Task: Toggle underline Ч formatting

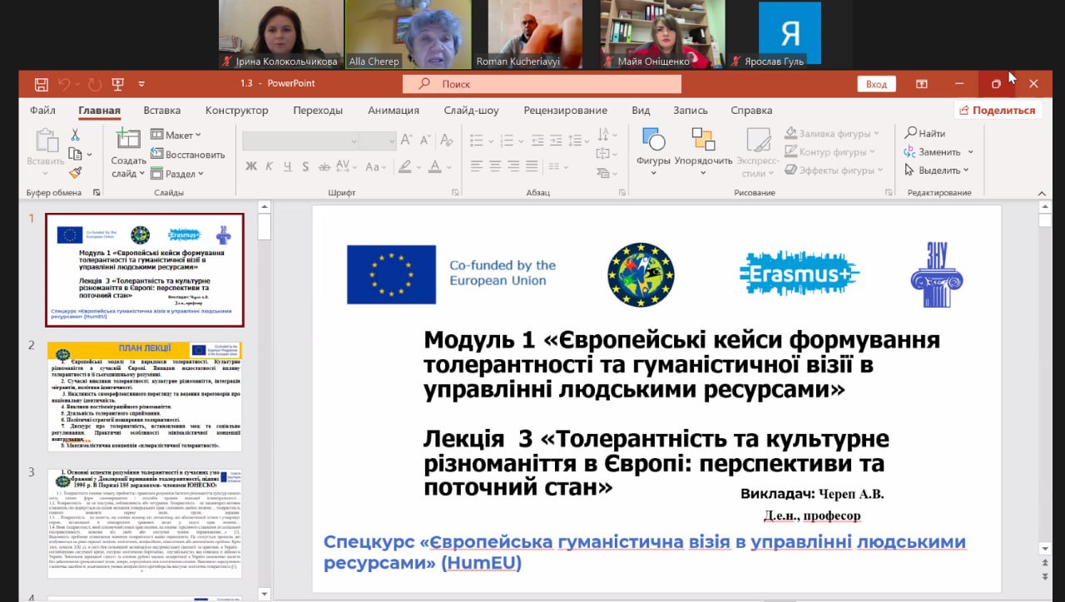Action: click(287, 166)
